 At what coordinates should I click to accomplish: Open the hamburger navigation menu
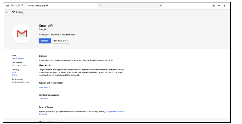8,5
